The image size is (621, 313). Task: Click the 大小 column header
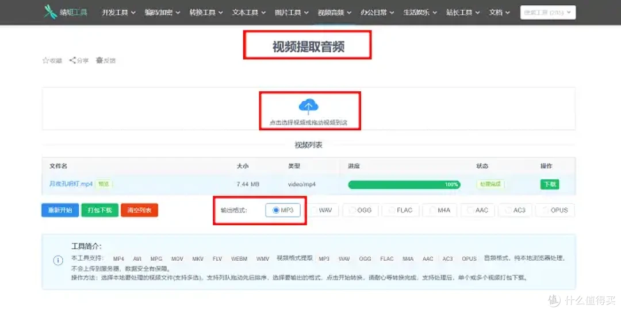pyautogui.click(x=243, y=166)
